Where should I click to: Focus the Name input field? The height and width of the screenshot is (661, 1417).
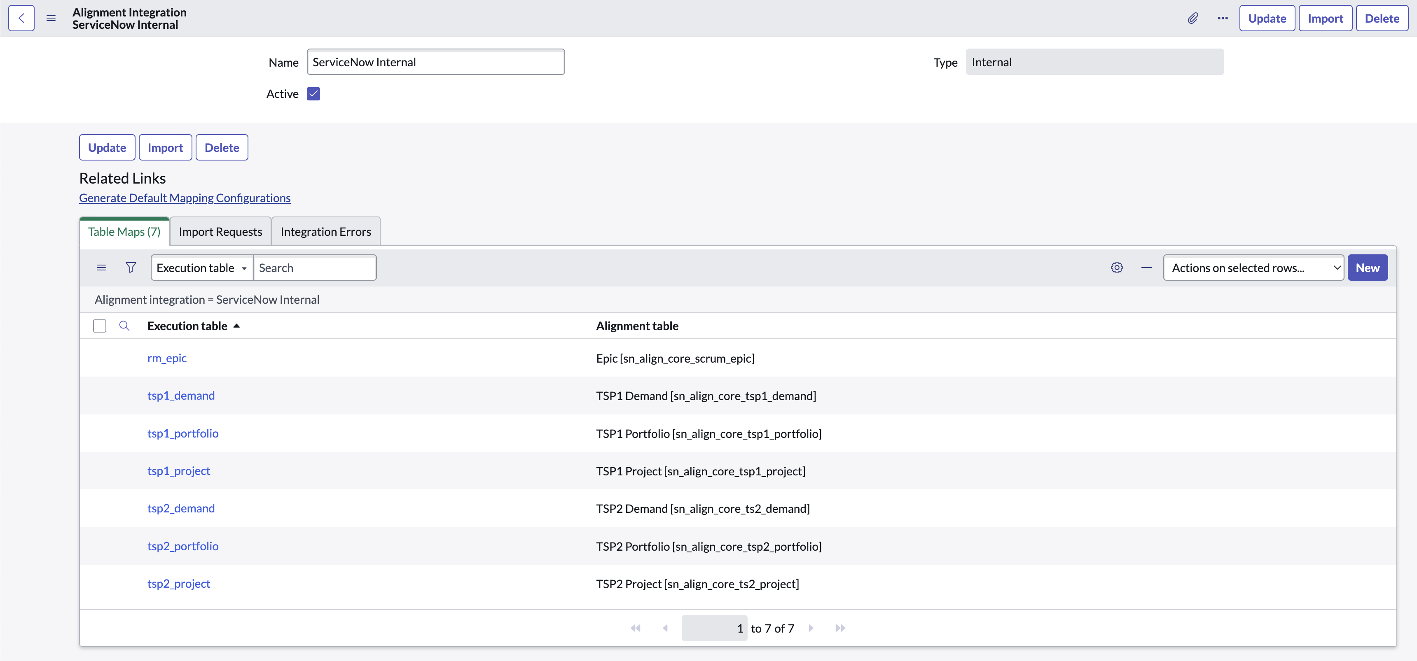point(436,62)
